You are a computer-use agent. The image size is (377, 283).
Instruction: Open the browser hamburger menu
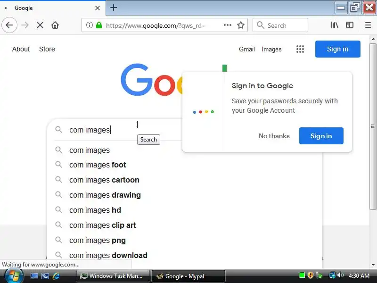[368, 25]
